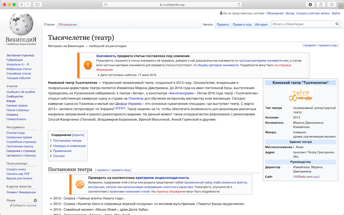This screenshot has width=344, height=215.
Task: Open Safari downloads button
Action: pos(310,4)
